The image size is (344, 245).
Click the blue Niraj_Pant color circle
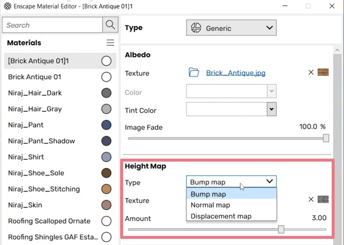[106, 125]
